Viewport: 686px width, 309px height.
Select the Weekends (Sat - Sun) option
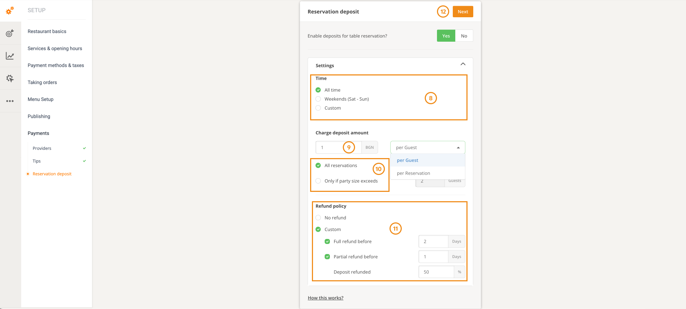coord(318,99)
